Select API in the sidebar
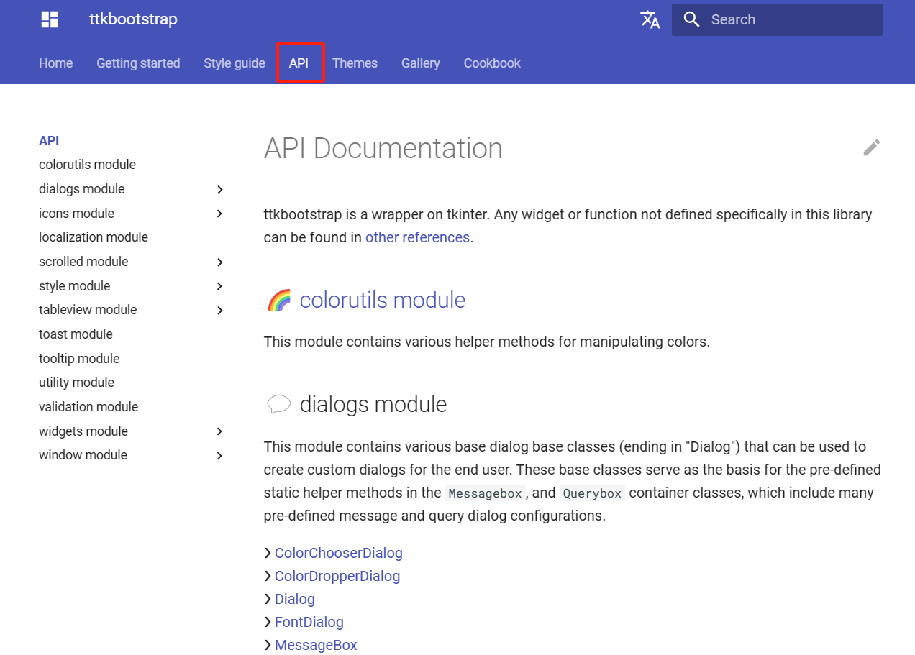This screenshot has width=915, height=655. click(x=49, y=141)
